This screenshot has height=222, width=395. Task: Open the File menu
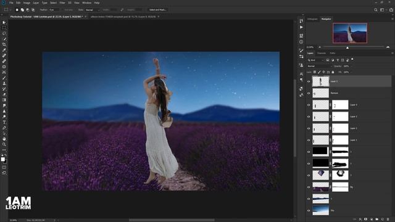11,2
